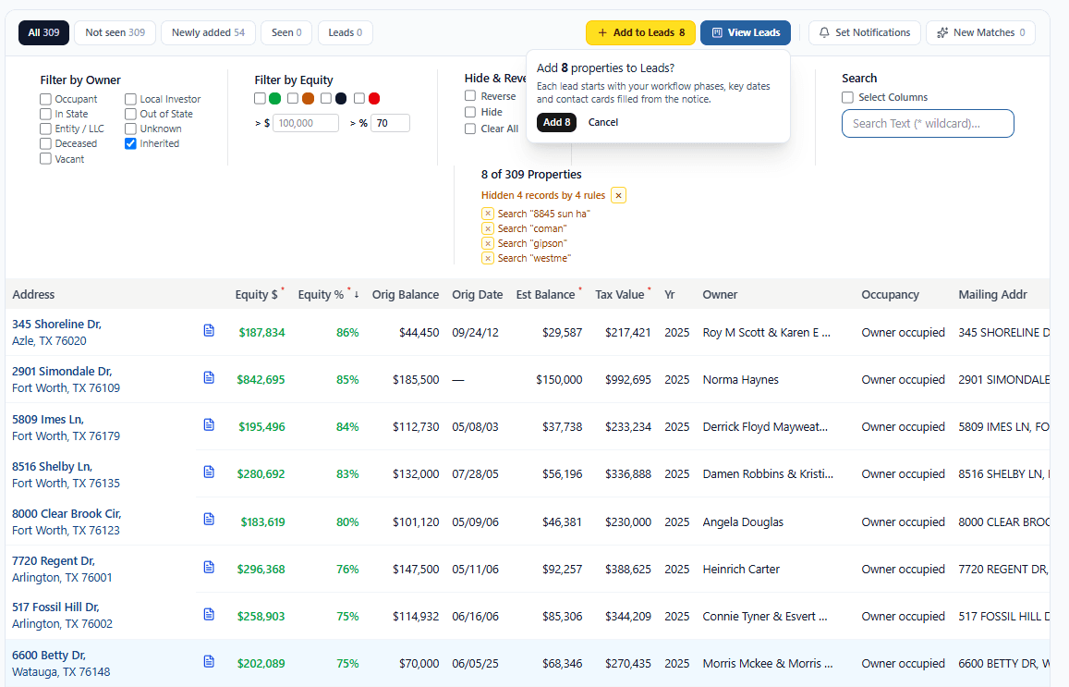Open the 345 Shoreline Dr address link
The height and width of the screenshot is (687, 1069).
point(56,332)
